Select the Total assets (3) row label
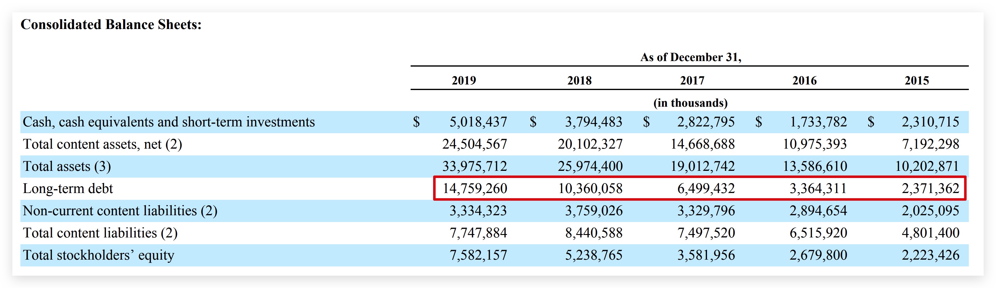Screen dimensions: 996x288 pos(67,167)
